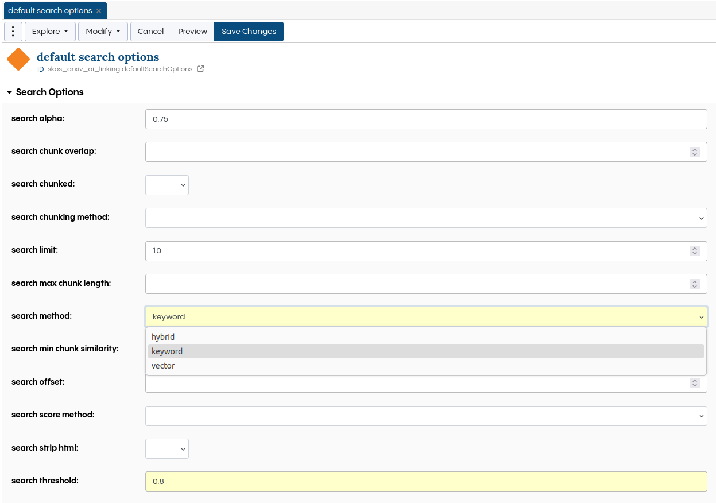Click the external link icon beside the ID

(x=200, y=68)
